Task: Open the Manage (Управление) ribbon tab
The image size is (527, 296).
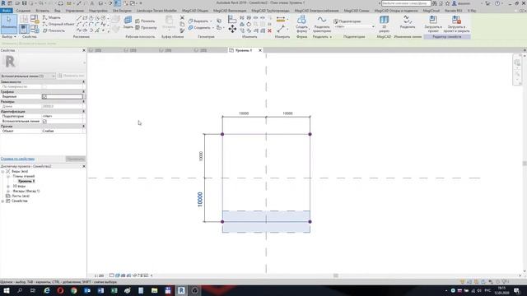Action: 75,11
